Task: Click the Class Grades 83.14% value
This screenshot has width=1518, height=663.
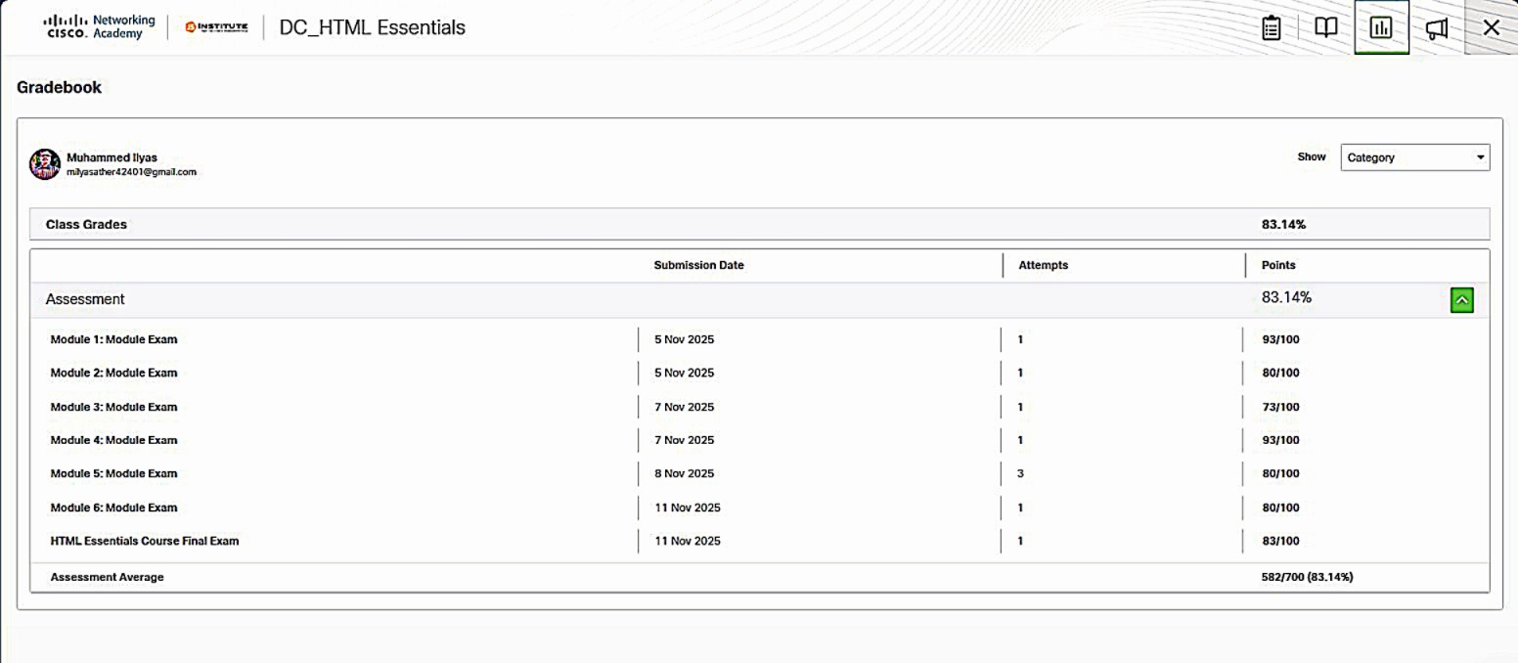Action: (1283, 224)
